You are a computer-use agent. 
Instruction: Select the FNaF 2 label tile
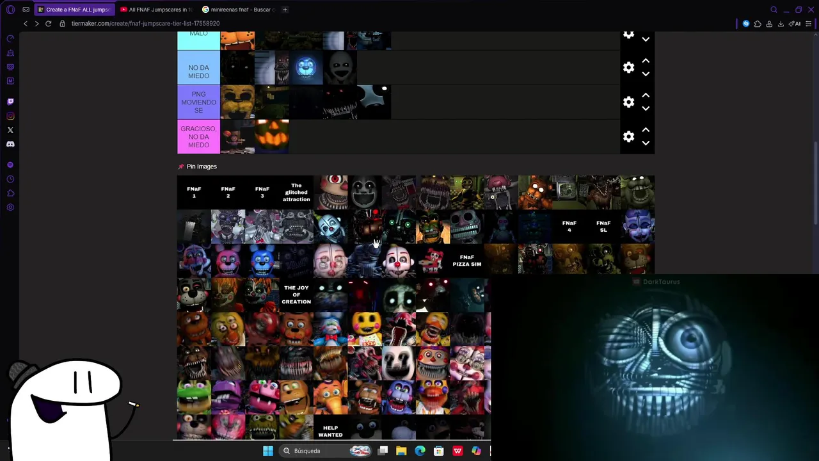tap(228, 192)
